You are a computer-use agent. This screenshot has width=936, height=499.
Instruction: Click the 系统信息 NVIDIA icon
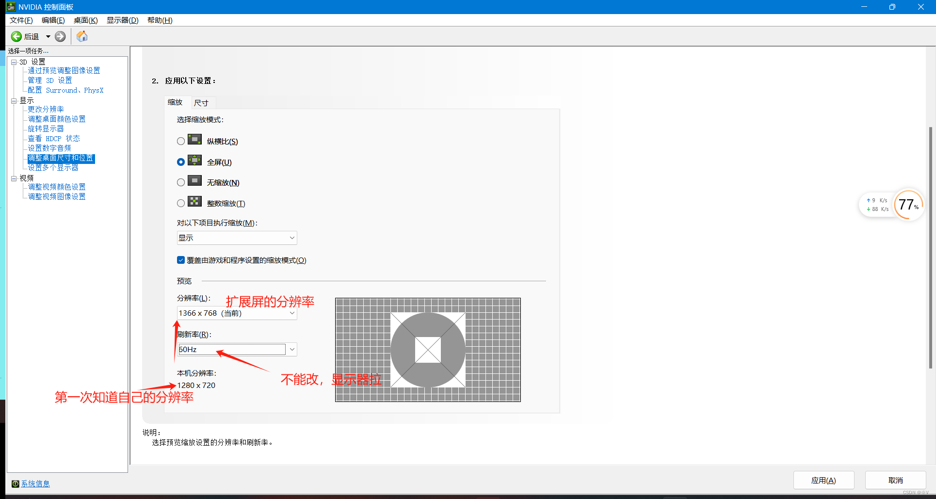pos(16,483)
